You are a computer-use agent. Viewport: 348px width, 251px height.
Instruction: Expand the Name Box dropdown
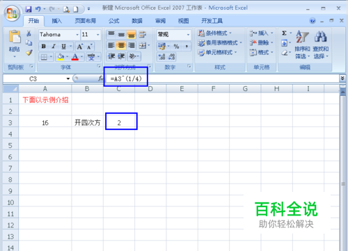68,79
